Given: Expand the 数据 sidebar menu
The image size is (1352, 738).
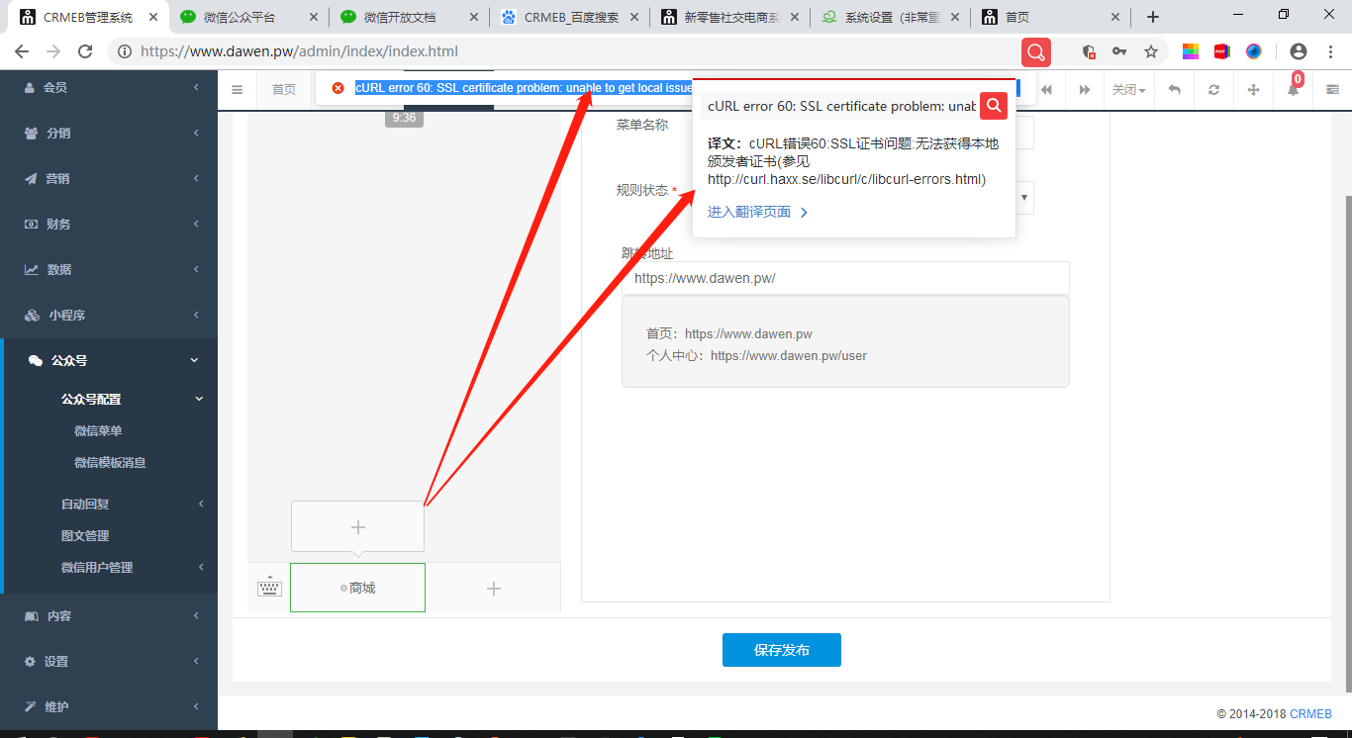Looking at the screenshot, I should click(109, 269).
